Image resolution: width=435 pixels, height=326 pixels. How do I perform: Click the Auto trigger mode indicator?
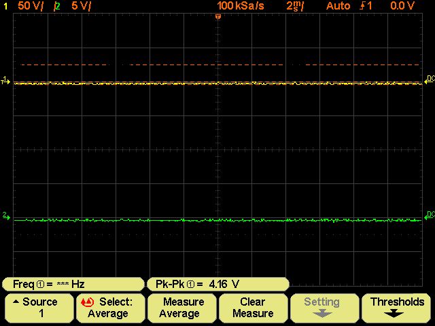[x=338, y=6]
